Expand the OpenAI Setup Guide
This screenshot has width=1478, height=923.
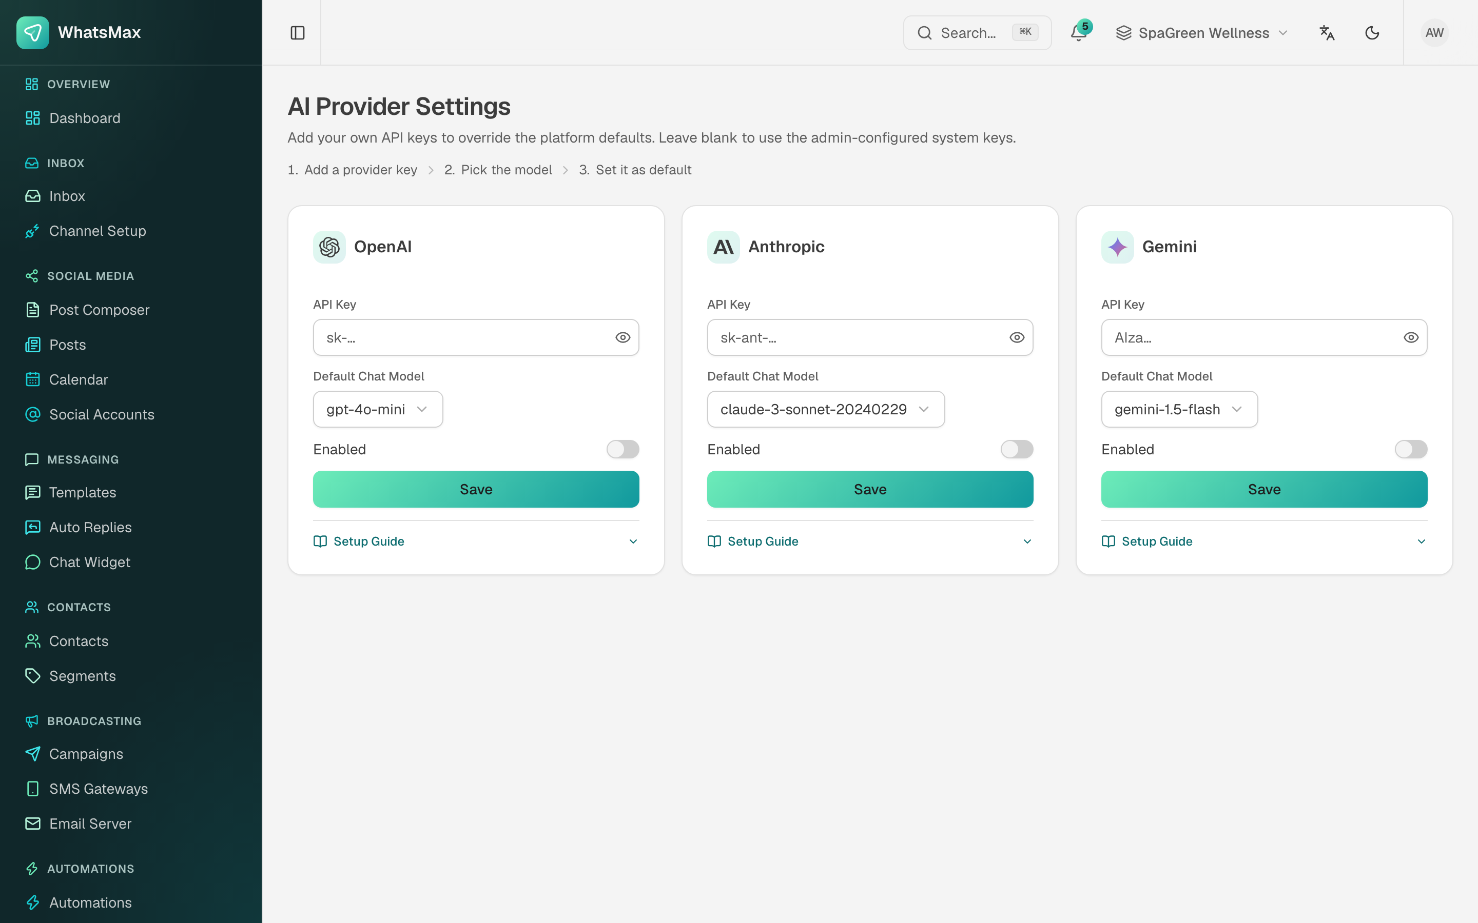[x=476, y=541]
